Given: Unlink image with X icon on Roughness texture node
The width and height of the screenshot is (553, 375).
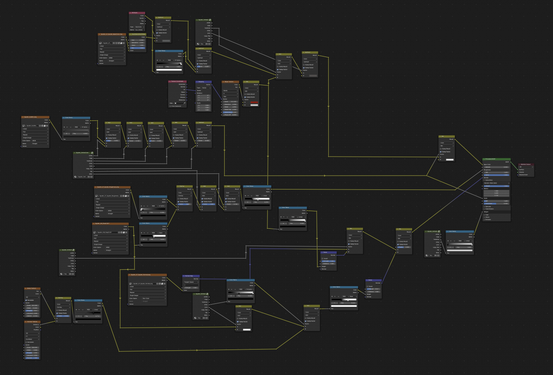Looking at the screenshot, I should click(128, 195).
